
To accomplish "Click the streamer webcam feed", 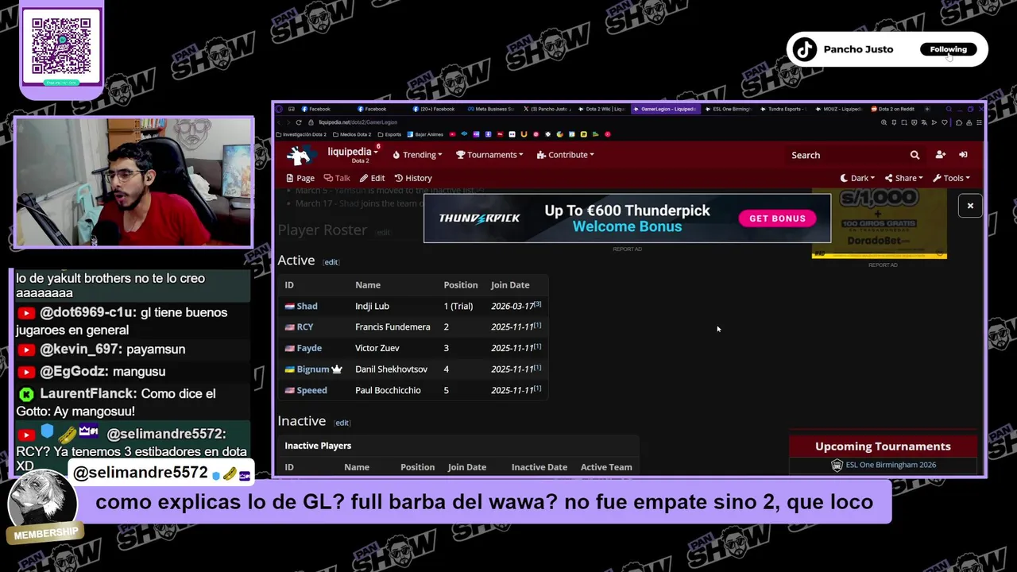I will point(133,183).
